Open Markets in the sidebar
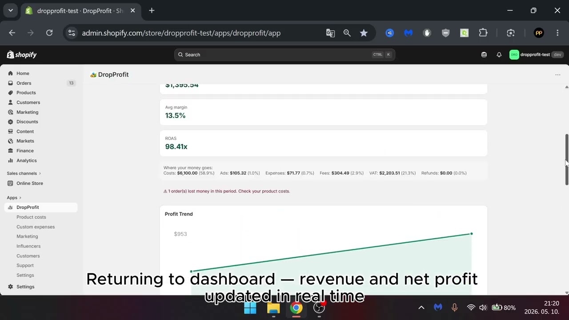Viewport: 569px width, 320px height. (25, 141)
